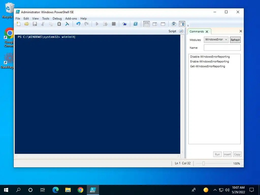Open New Remote PowerShell Tab icon
Image resolution: width=260 pixels, height=195 pixels.
click(x=124, y=24)
